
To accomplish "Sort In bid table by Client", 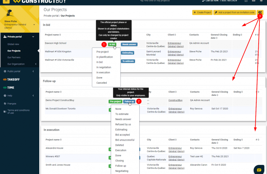I will pyautogui.click(x=172, y=35).
